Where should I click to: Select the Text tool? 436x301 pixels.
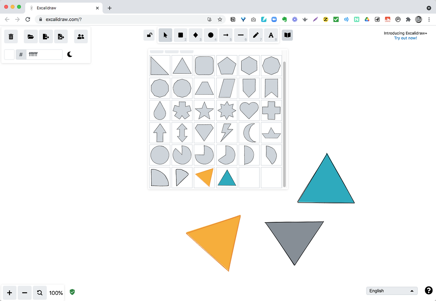click(271, 35)
